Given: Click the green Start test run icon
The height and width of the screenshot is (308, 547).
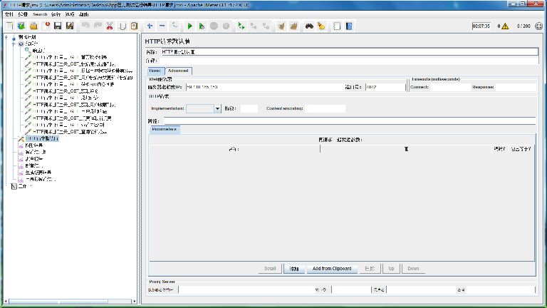Looking at the screenshot, I should 190,26.
